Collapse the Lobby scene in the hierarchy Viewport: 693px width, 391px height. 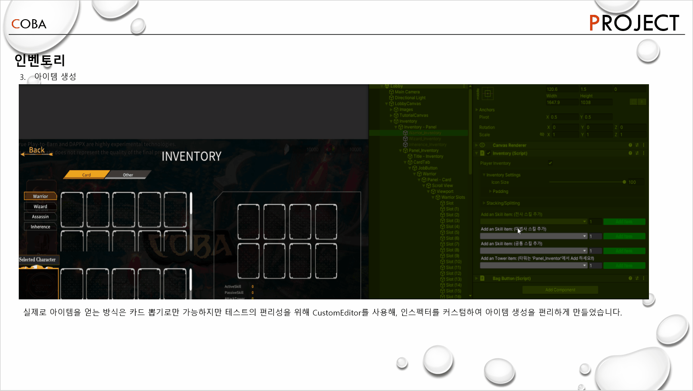coord(382,86)
